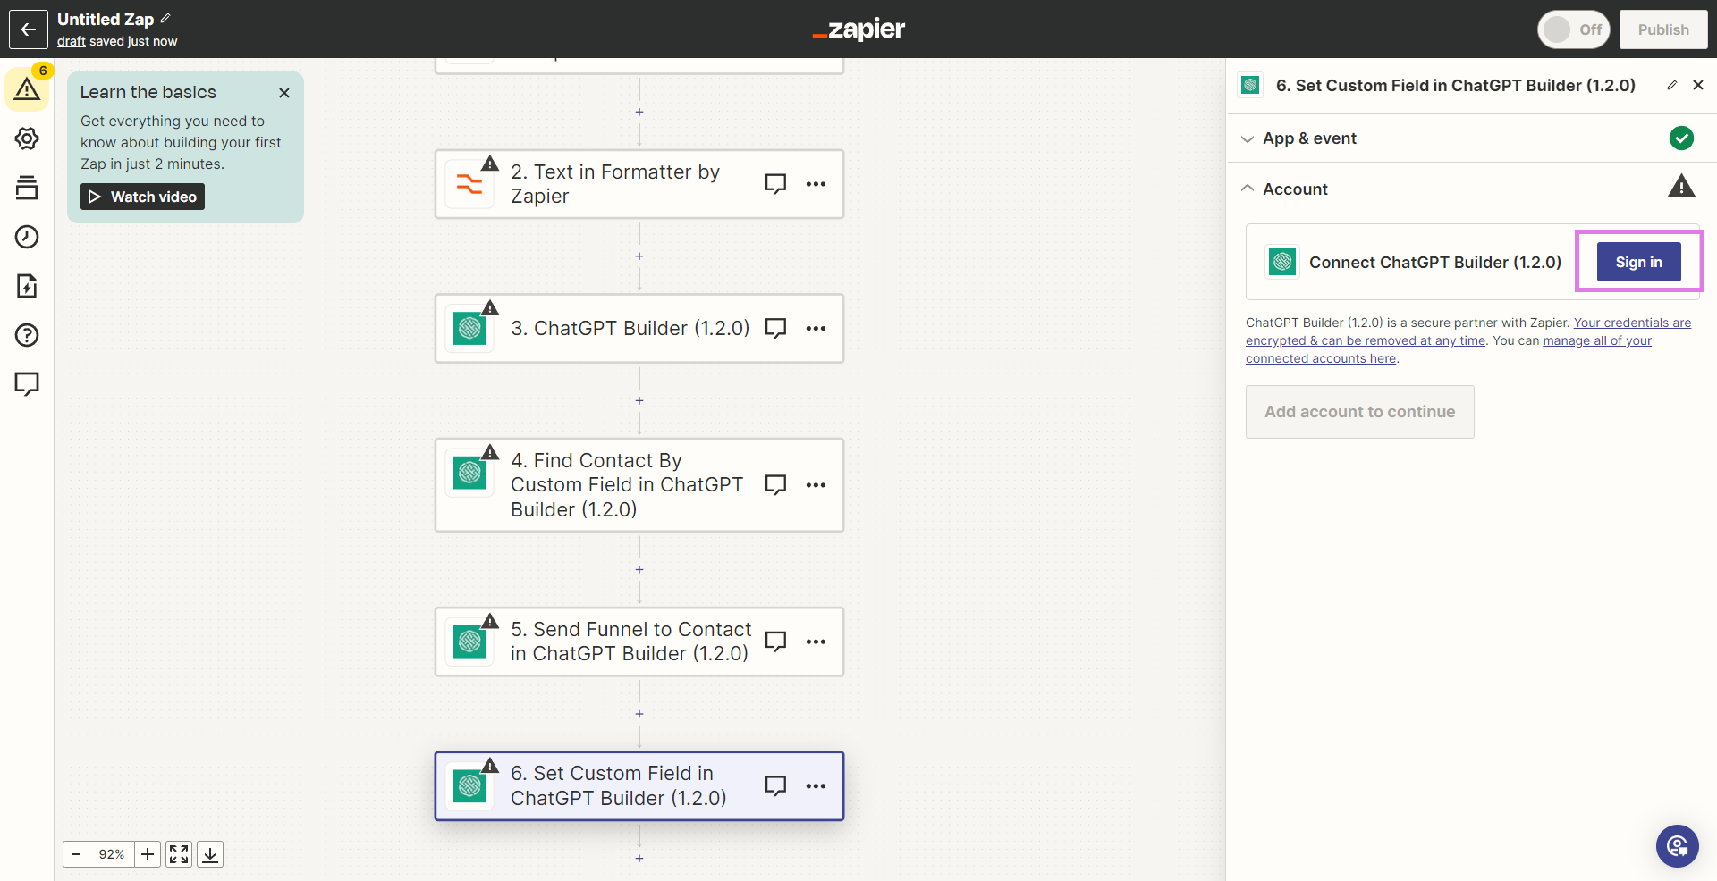Open the issues warning icon in sidebar
Viewport: 1717px width, 881px height.
point(27,89)
